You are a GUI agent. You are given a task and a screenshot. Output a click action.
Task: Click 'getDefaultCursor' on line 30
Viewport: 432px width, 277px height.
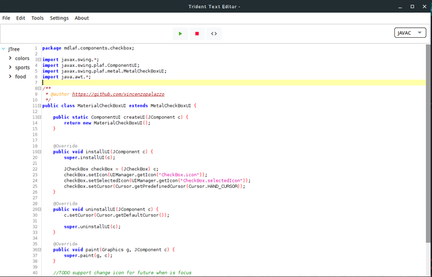[x=137, y=215]
